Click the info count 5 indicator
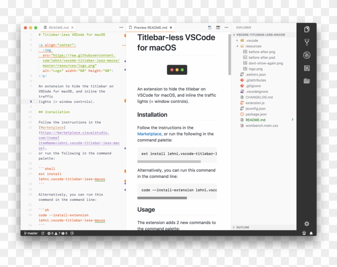The height and width of the screenshot is (267, 337). coord(64,233)
